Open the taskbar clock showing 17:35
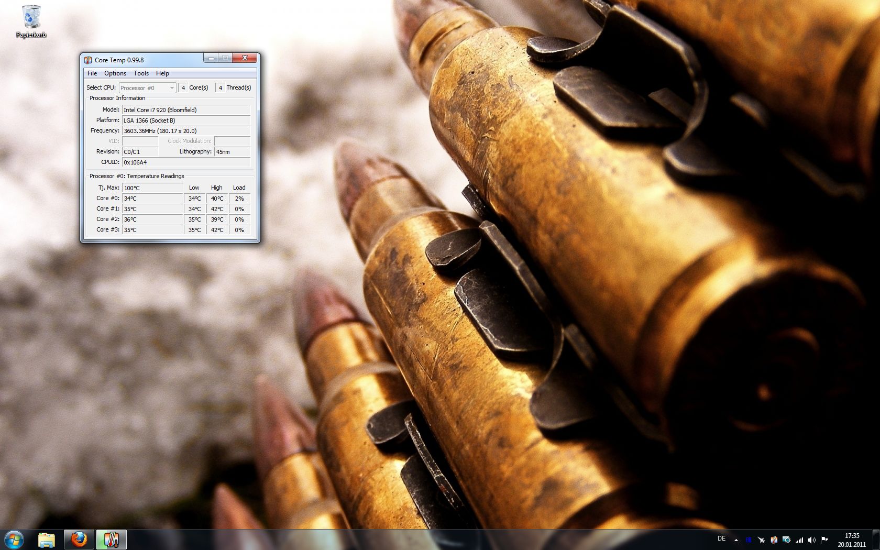The width and height of the screenshot is (880, 550). click(852, 540)
